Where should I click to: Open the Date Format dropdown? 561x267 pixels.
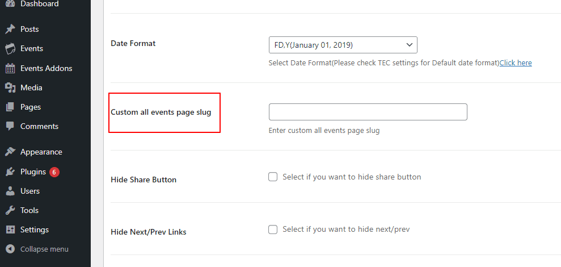[x=343, y=45]
